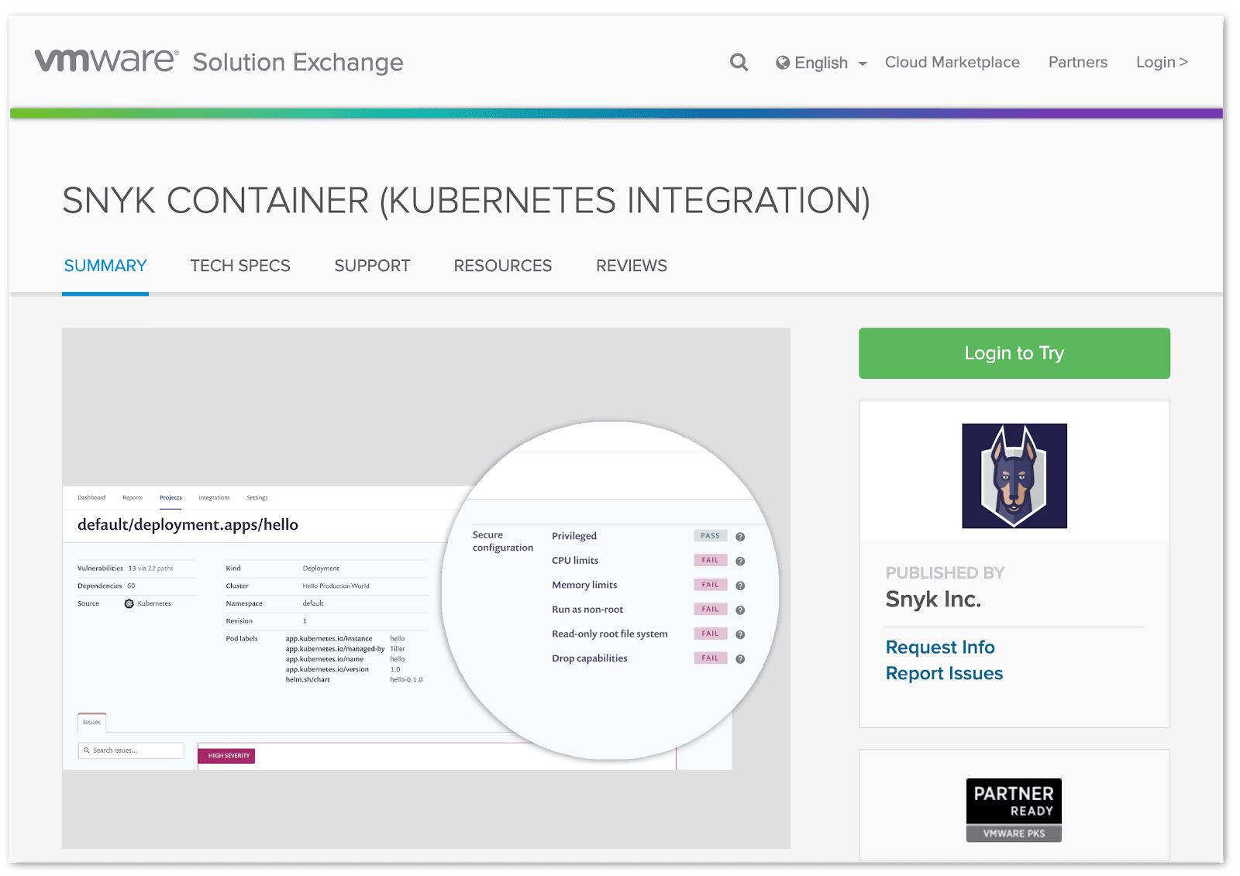Click help icon in CPU limits row
Screen dimensions: 1240x876
click(740, 562)
